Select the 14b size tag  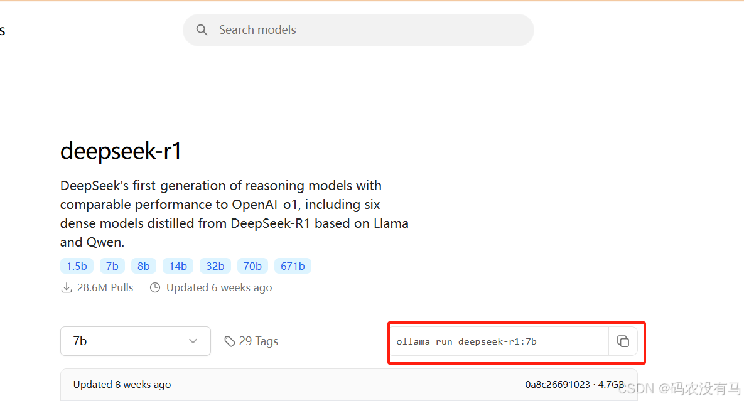[178, 266]
